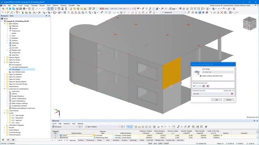Close the Navigator - Data panel
Viewport: 259px width, 145px height.
49,16
